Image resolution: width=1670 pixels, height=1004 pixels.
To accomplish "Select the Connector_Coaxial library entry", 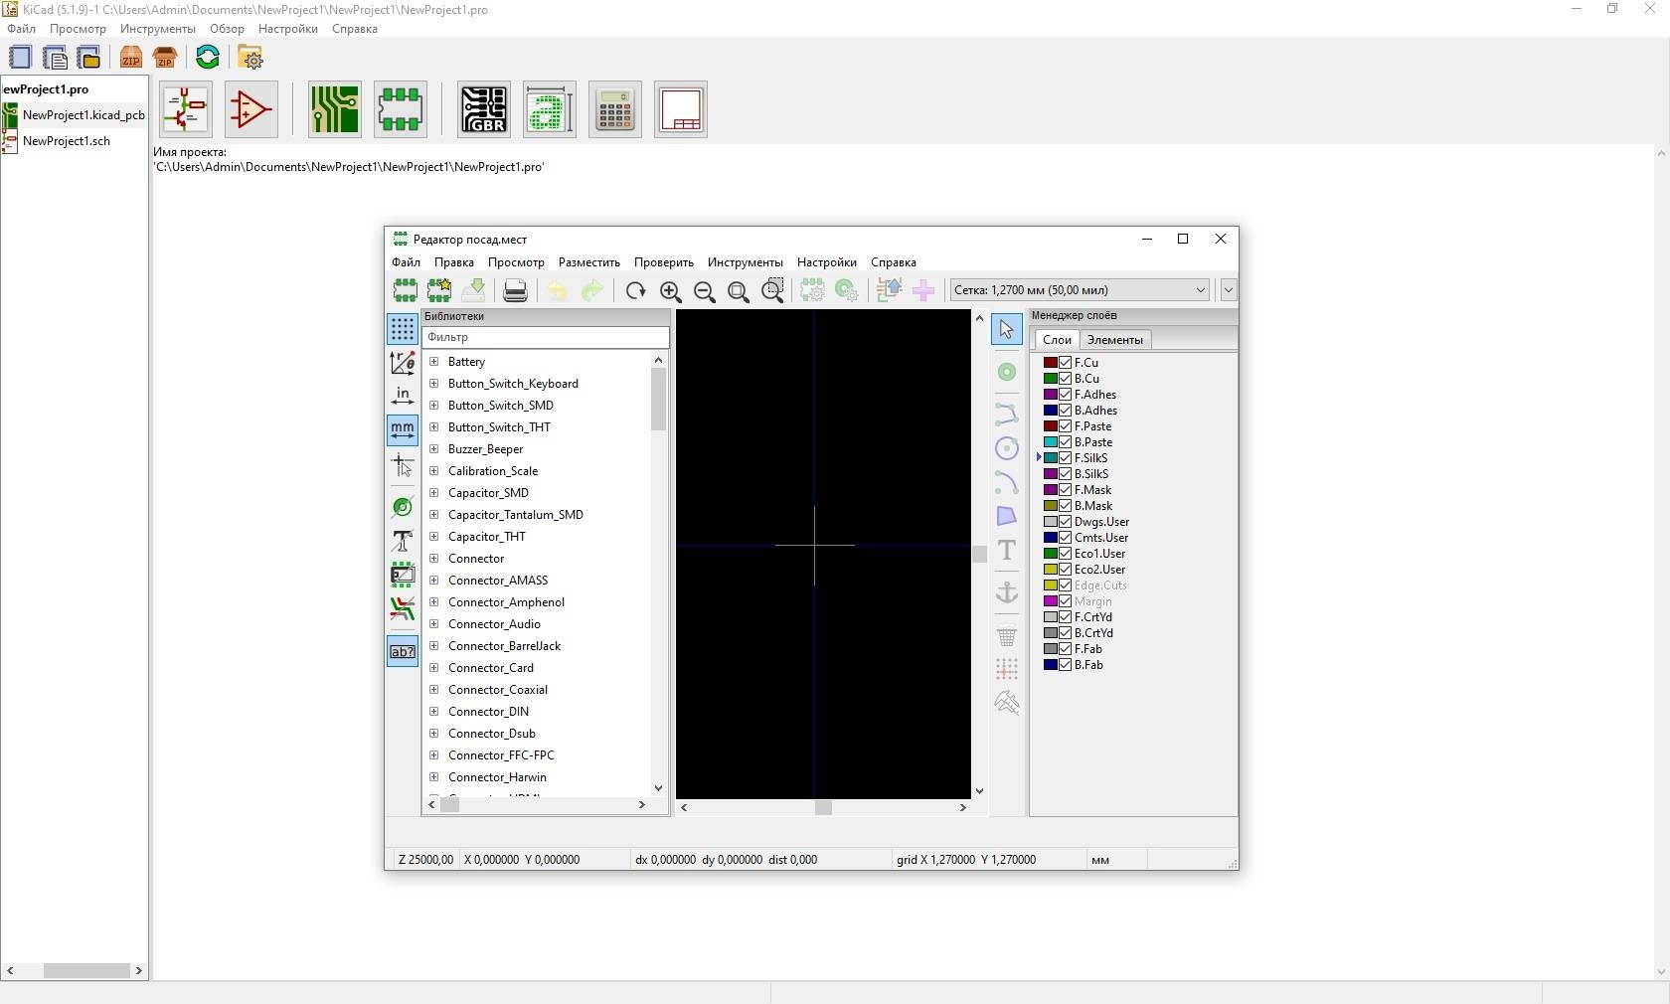I will 498,690.
